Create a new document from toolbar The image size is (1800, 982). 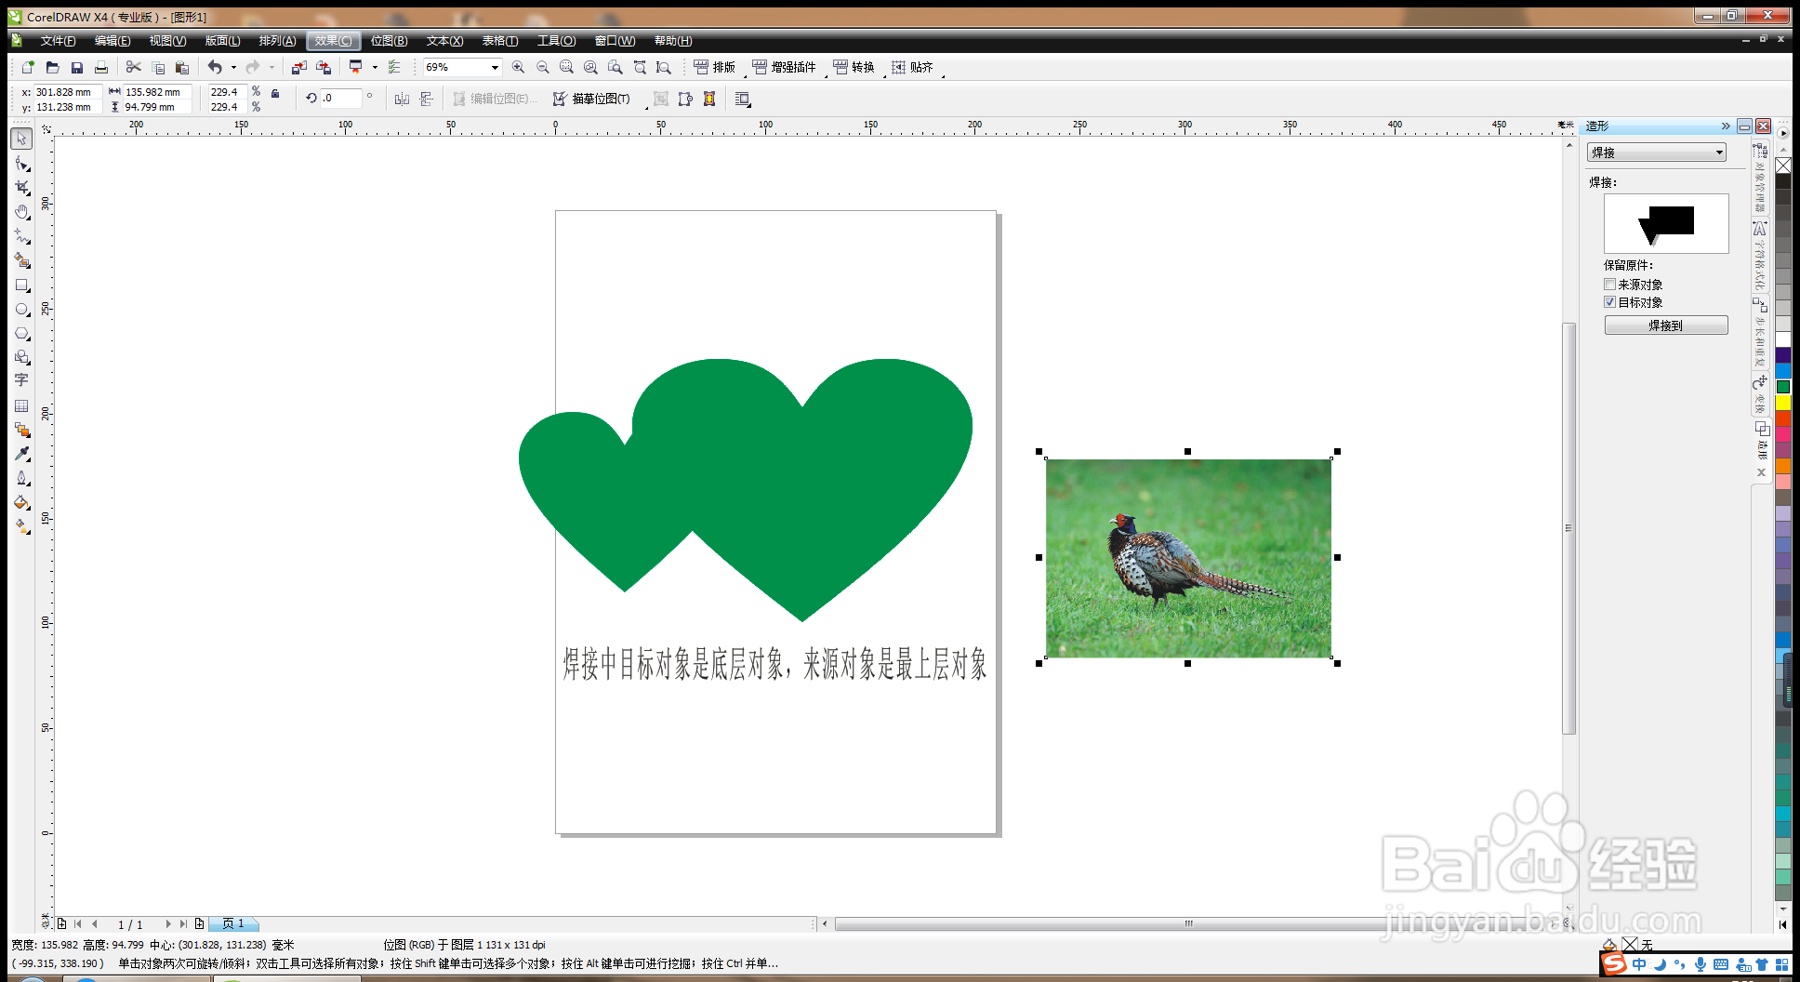click(x=28, y=67)
